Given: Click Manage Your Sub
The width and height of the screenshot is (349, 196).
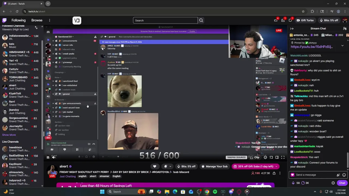Looking at the screenshot, I should click(x=214, y=166).
